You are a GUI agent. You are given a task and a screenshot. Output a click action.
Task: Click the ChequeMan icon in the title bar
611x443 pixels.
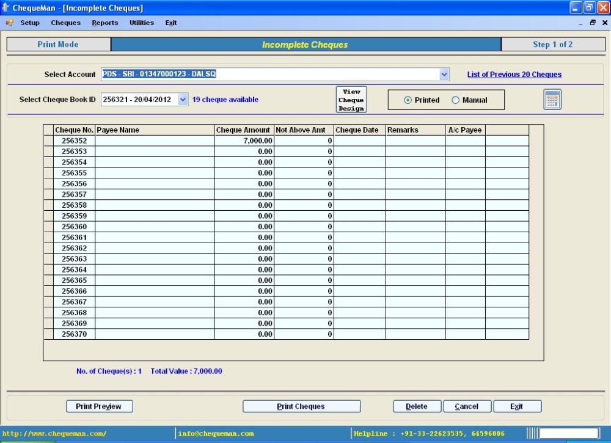[6, 7]
